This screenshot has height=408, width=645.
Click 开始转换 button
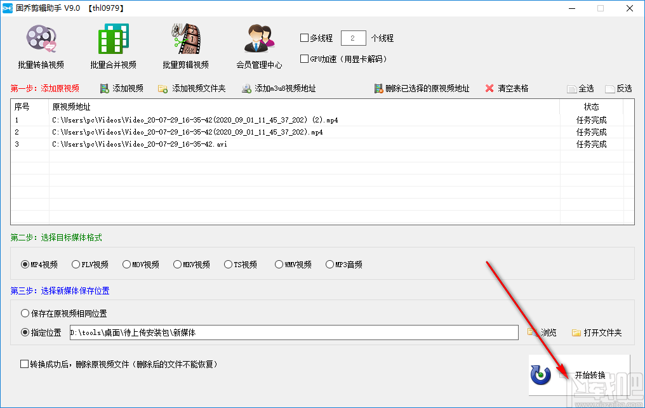[x=579, y=375]
